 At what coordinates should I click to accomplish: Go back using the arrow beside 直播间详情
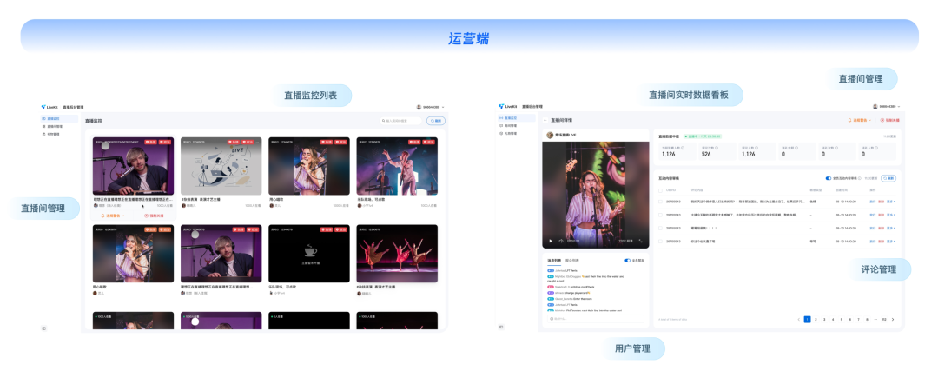(545, 120)
